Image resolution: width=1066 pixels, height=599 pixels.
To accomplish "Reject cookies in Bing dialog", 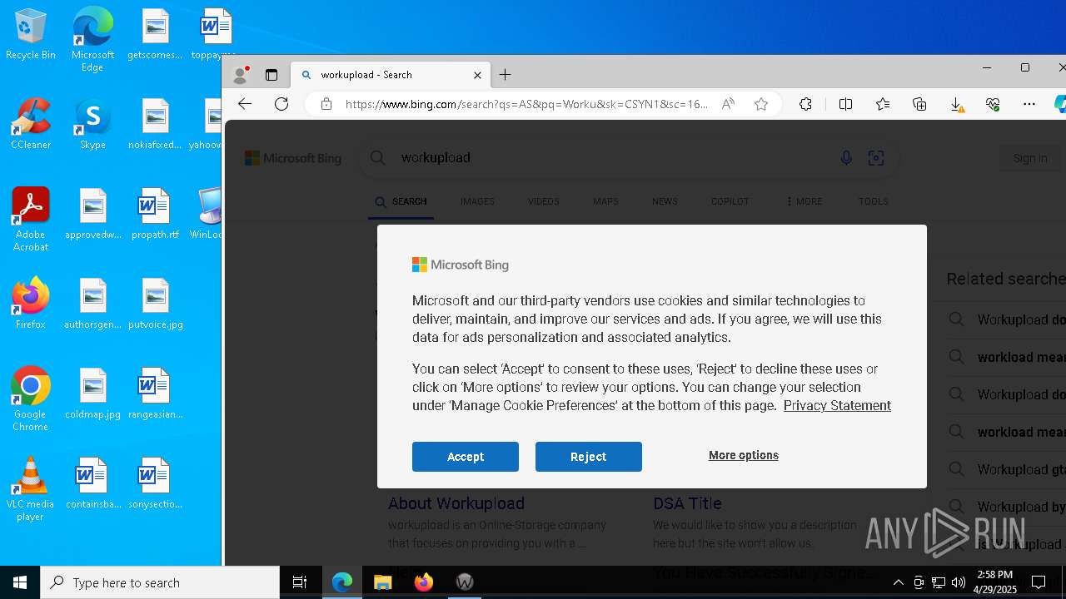I will tap(589, 457).
